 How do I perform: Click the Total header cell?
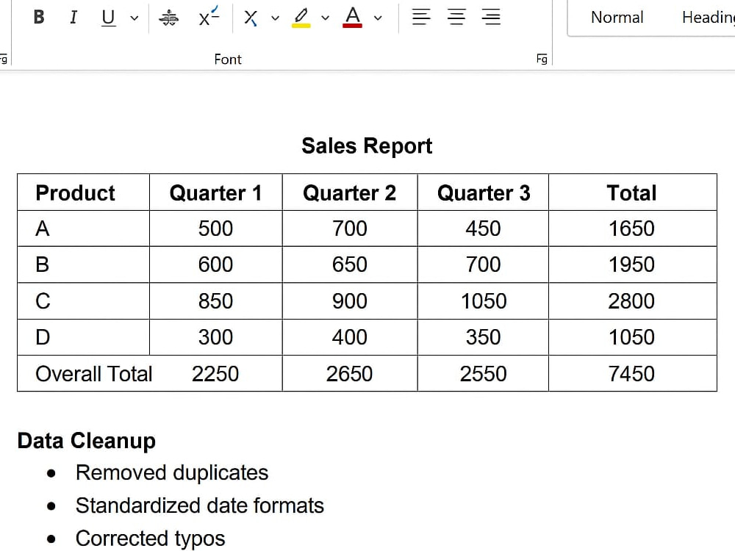click(632, 192)
